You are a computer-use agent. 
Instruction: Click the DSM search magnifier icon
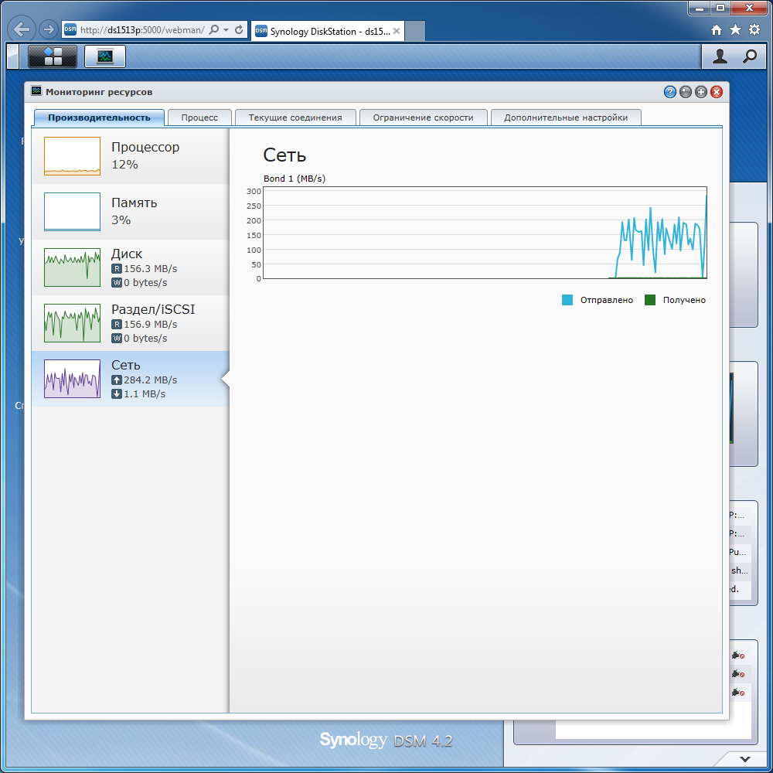point(750,56)
